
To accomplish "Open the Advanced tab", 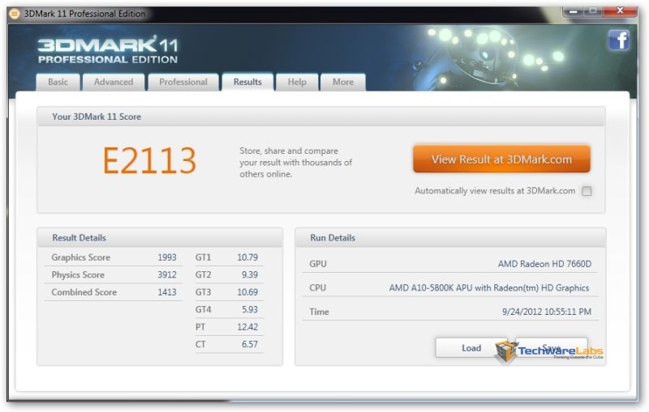I will point(114,82).
